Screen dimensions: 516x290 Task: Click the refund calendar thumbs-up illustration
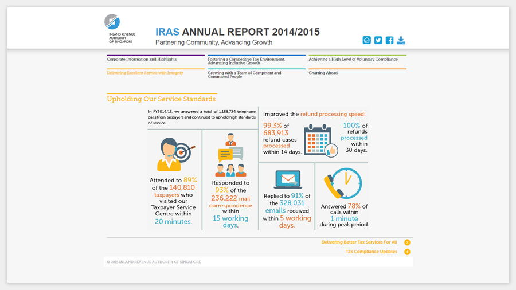[x=321, y=140]
